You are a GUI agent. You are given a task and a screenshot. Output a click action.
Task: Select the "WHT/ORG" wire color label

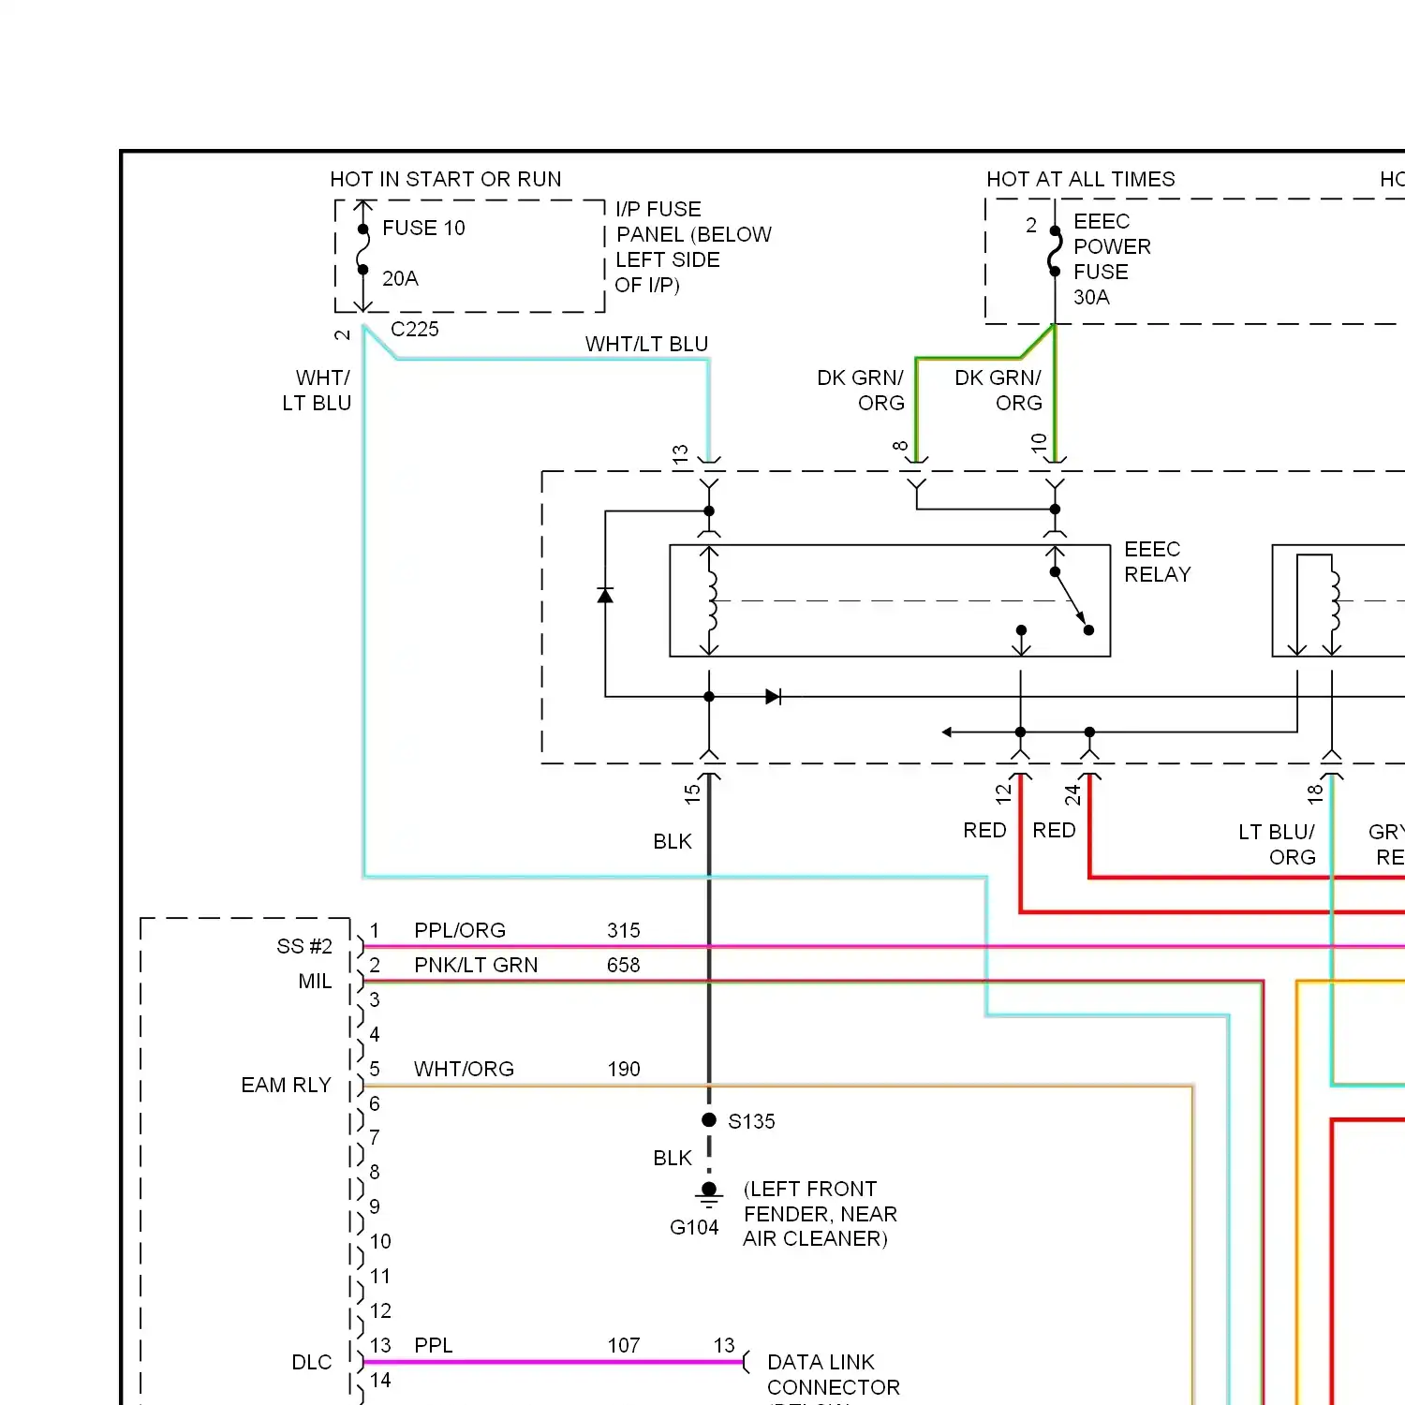[x=464, y=1069]
